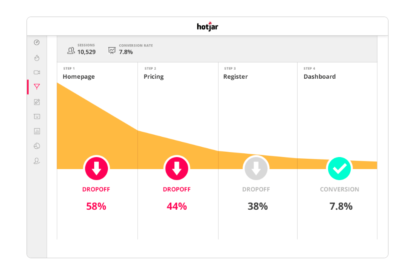The height and width of the screenshot is (276, 415).
Task: Click the Hotjar logo in header
Action: tap(207, 27)
